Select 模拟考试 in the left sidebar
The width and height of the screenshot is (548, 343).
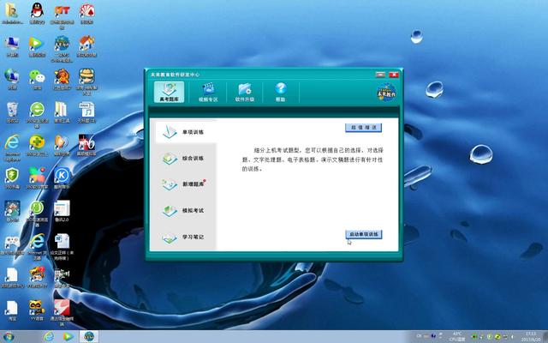coord(183,210)
